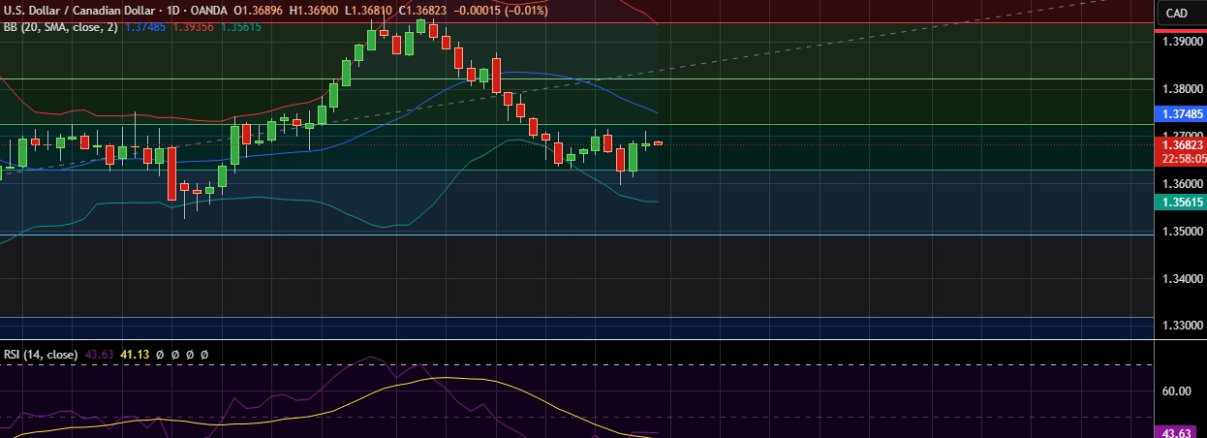Click the countdown timer 22:58:05 on the price scale

[1183, 158]
